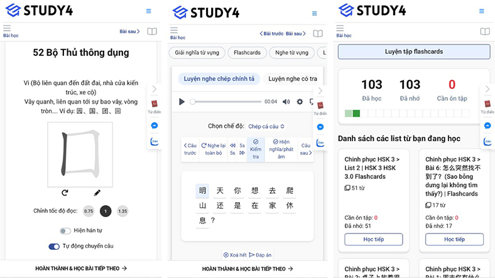Click Kiểm tra check button
This screenshot has height=278, width=495.
point(256,149)
